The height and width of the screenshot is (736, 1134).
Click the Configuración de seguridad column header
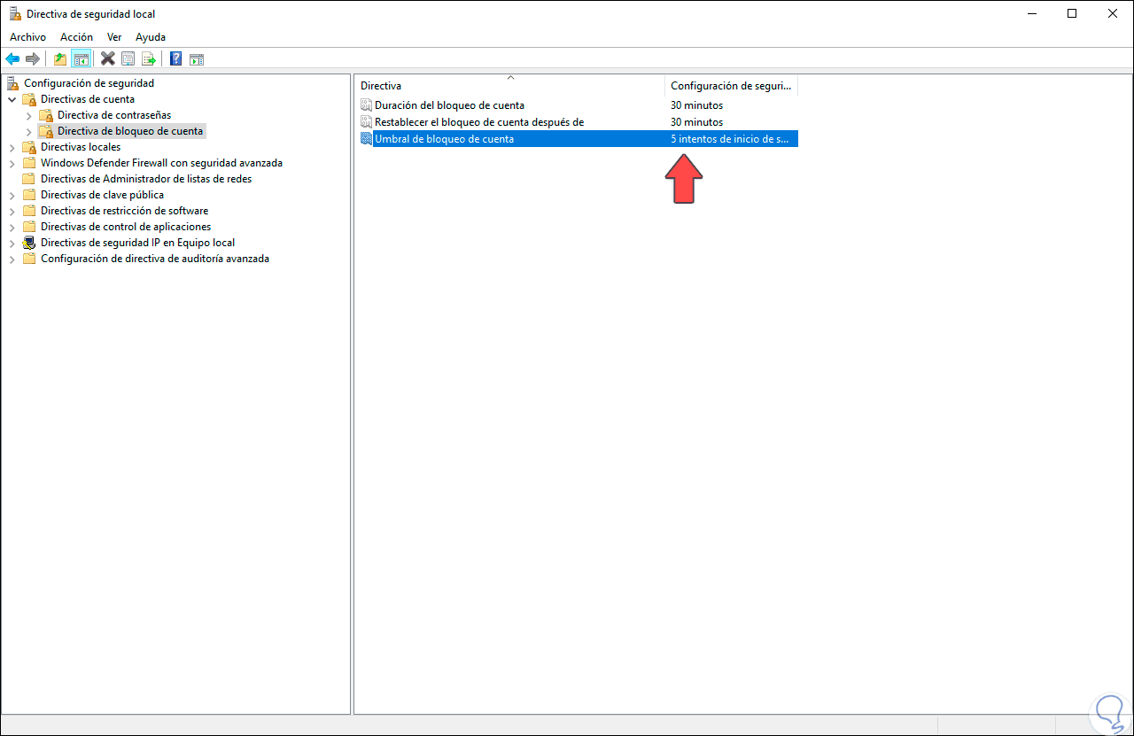click(731, 85)
